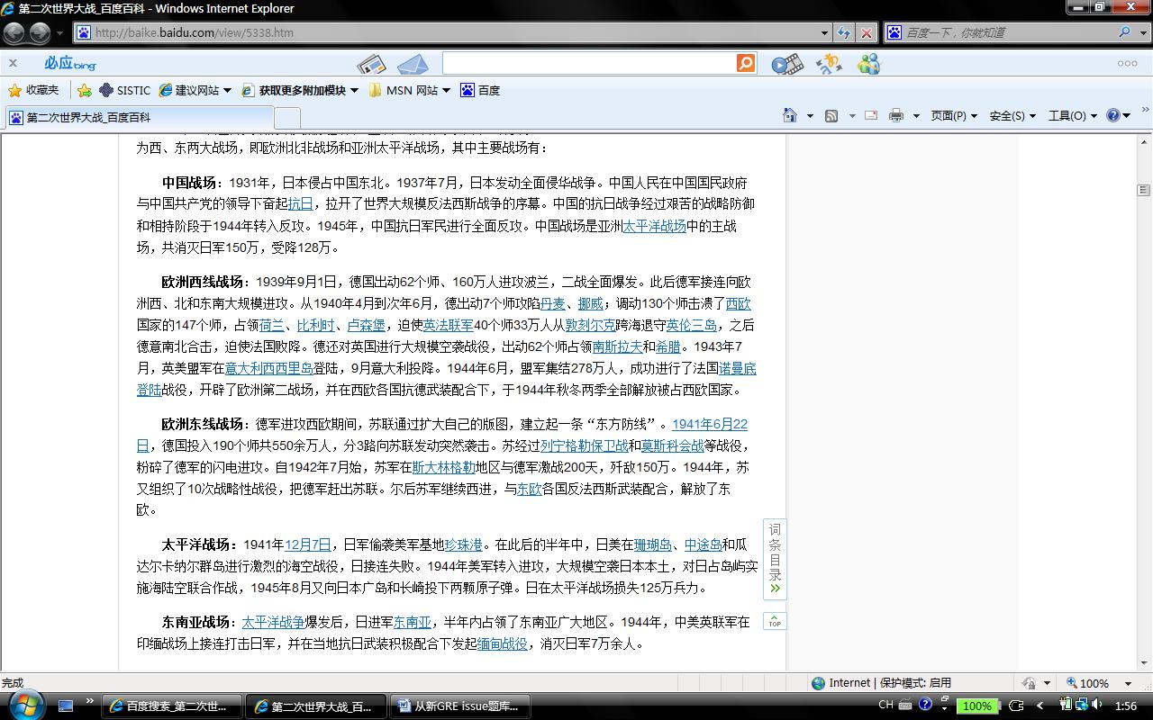Jump to top with TOP button
The image size is (1153, 720).
point(775,621)
